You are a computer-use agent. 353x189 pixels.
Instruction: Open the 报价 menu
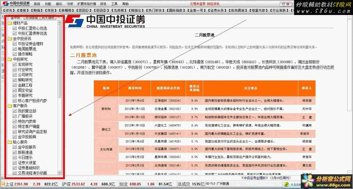[59, 4]
